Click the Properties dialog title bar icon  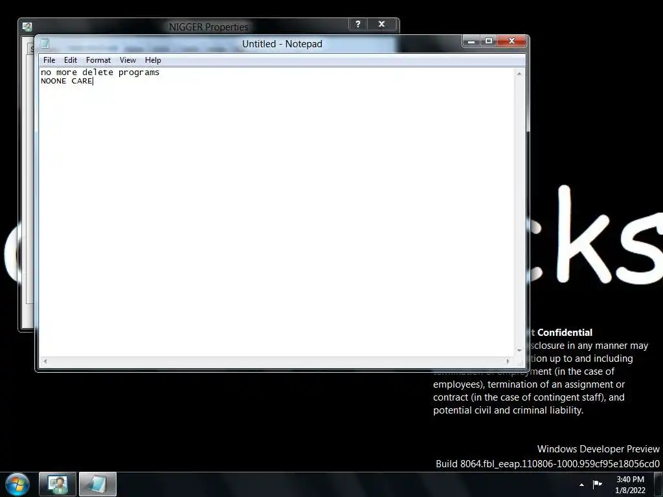[x=27, y=27]
